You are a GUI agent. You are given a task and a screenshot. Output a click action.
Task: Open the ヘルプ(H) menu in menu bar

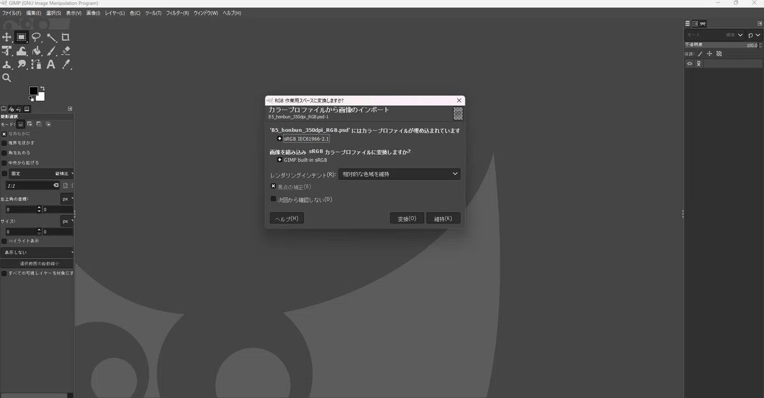[x=232, y=13]
